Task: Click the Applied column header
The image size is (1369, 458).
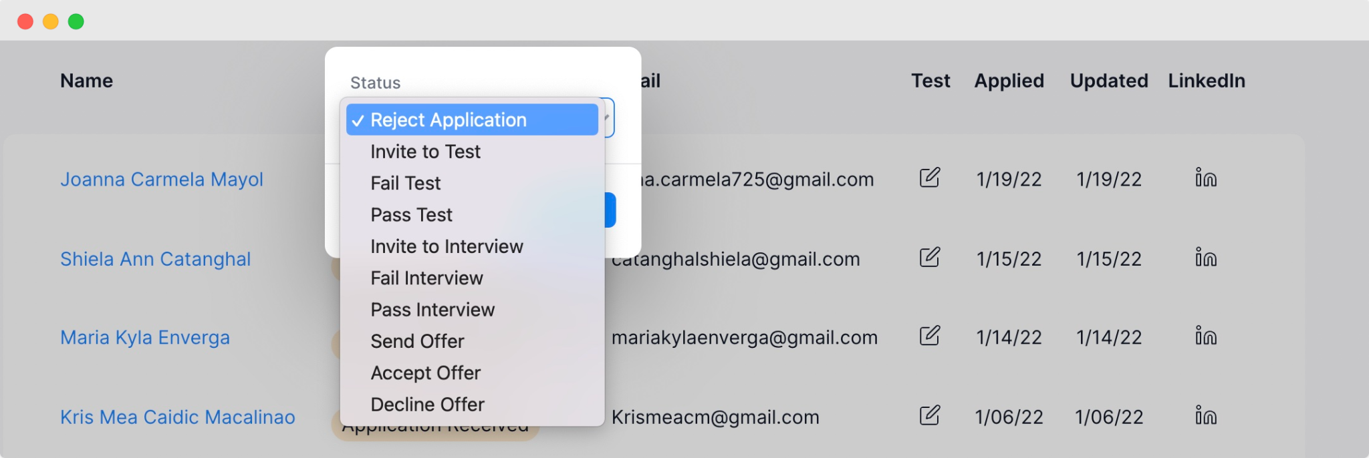Action: point(1009,81)
